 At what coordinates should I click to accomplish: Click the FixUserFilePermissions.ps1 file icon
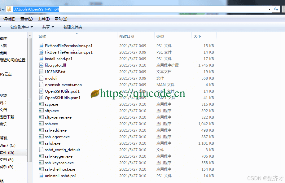(x=41, y=52)
